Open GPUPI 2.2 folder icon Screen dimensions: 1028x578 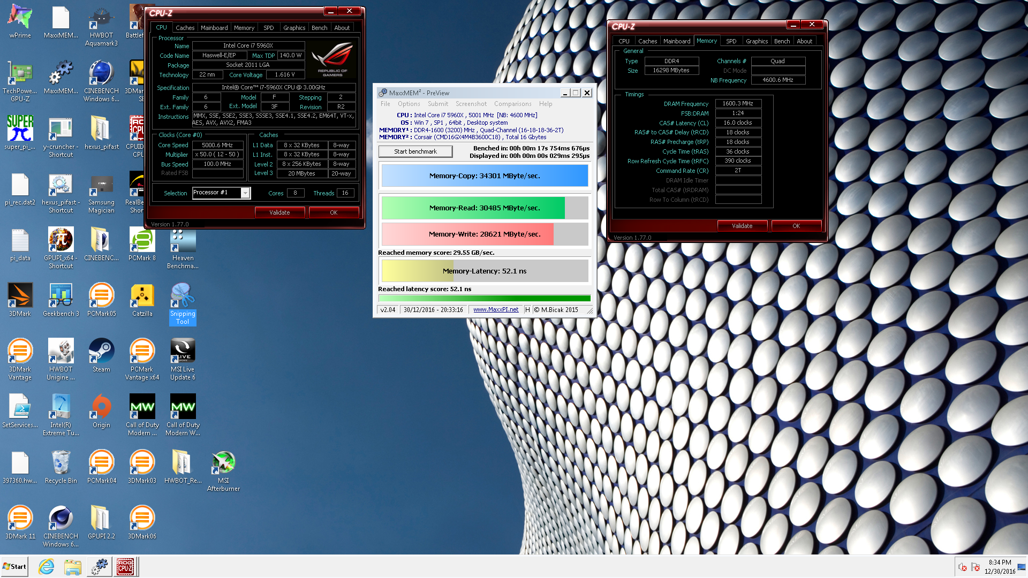tap(101, 522)
